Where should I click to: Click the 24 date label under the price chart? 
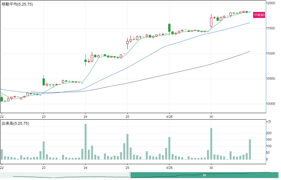(x=86, y=117)
